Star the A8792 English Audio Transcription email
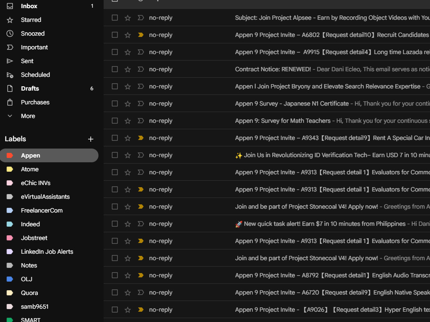430x322 pixels. pos(128,275)
